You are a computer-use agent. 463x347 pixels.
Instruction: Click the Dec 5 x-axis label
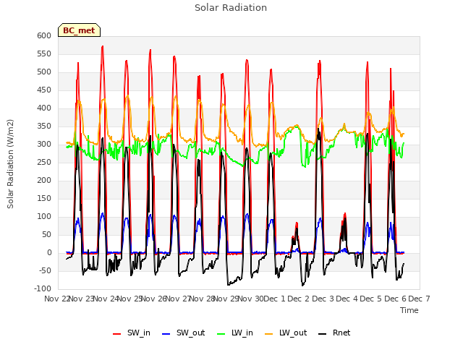[x=371, y=299]
